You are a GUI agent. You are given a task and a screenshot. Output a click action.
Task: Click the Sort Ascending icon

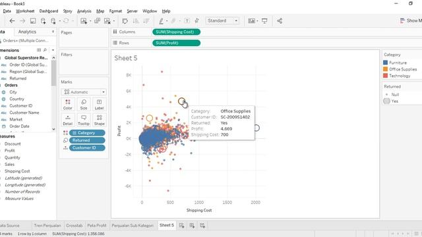pos(136,21)
